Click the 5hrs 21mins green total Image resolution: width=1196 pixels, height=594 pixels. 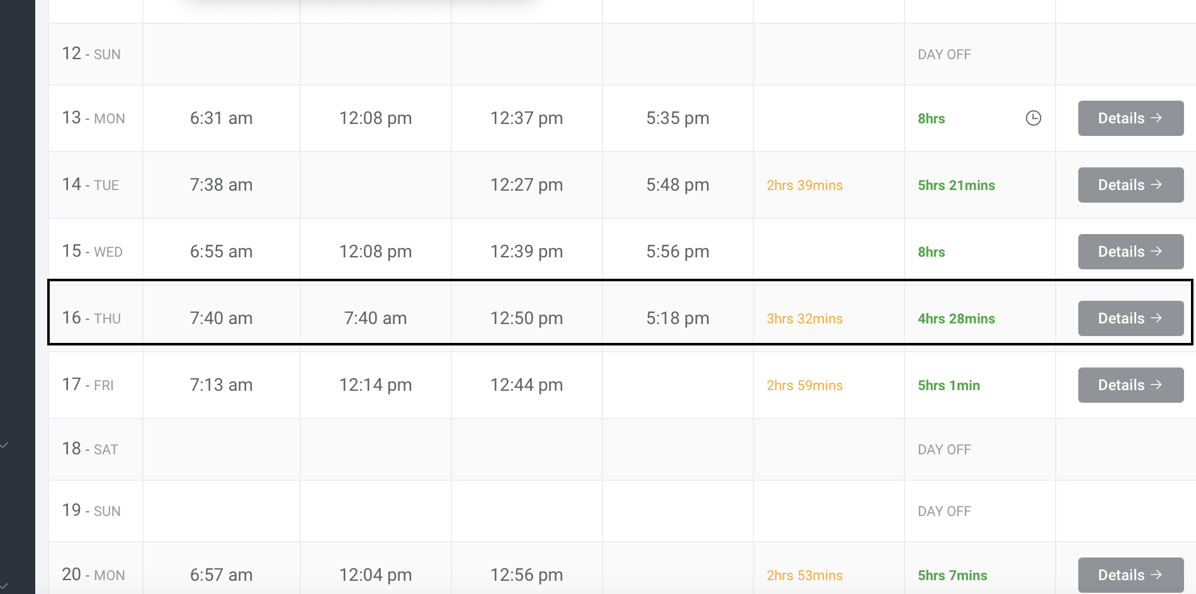pyautogui.click(x=956, y=186)
